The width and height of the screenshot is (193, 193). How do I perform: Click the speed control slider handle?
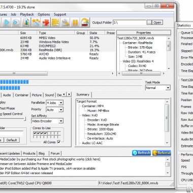25,119
